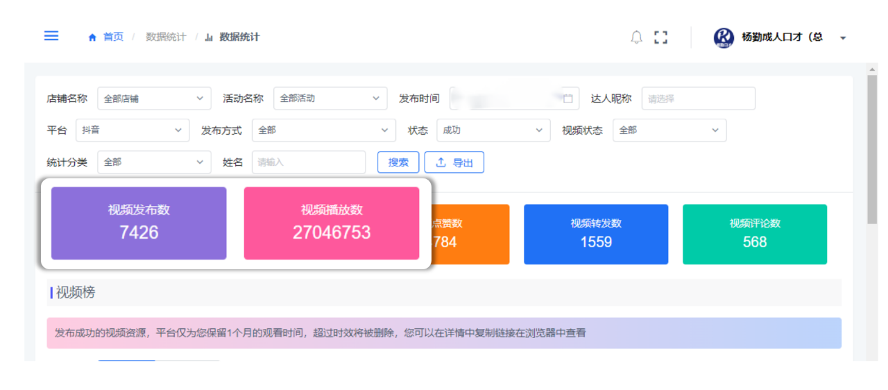This screenshot has width=888, height=390.
Task: Open the 活动名称 dropdown
Action: tap(330, 99)
